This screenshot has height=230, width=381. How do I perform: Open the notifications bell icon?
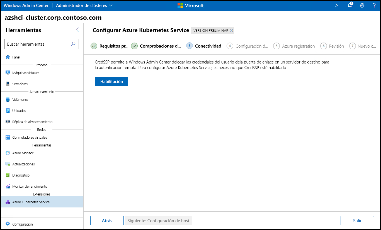click(x=350, y=5)
